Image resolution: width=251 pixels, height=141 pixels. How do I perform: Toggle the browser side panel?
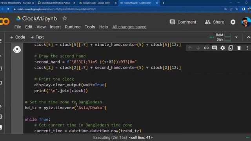pyautogui.click(x=243, y=9)
